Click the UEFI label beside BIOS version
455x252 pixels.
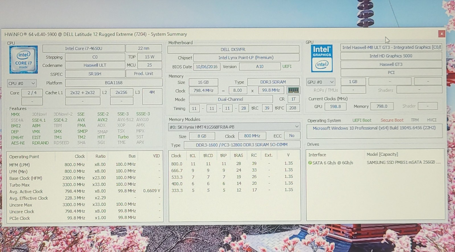287,66
